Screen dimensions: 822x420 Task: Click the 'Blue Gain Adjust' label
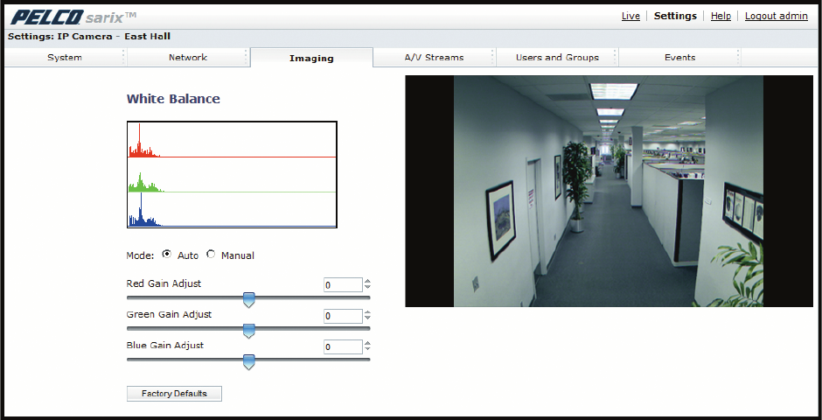[x=165, y=346]
